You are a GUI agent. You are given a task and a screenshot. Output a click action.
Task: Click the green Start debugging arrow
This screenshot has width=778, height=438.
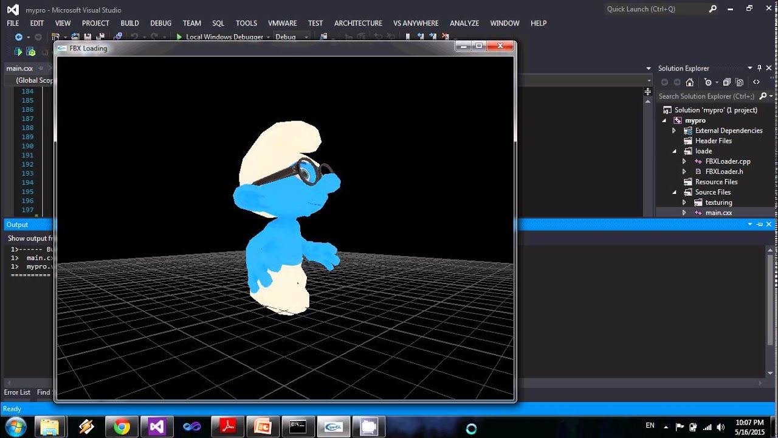[179, 37]
